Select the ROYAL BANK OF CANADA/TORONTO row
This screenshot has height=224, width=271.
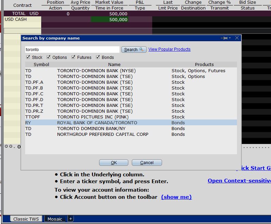coord(131,123)
